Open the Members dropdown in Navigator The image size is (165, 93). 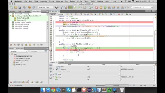click(x=19, y=51)
